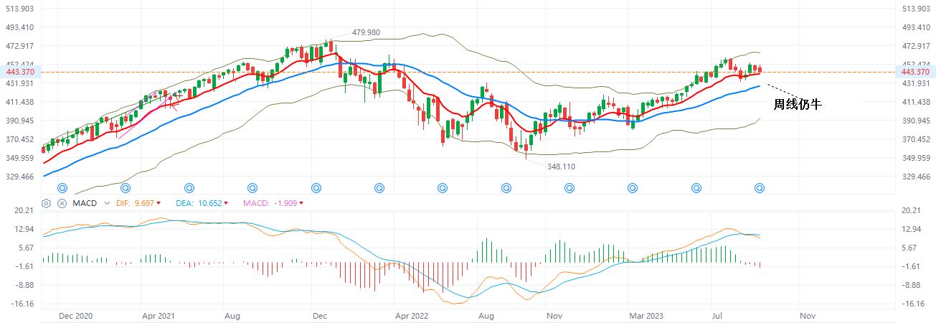
Task: Click the pink MACD: -1.909 readout
Action: click(x=270, y=203)
